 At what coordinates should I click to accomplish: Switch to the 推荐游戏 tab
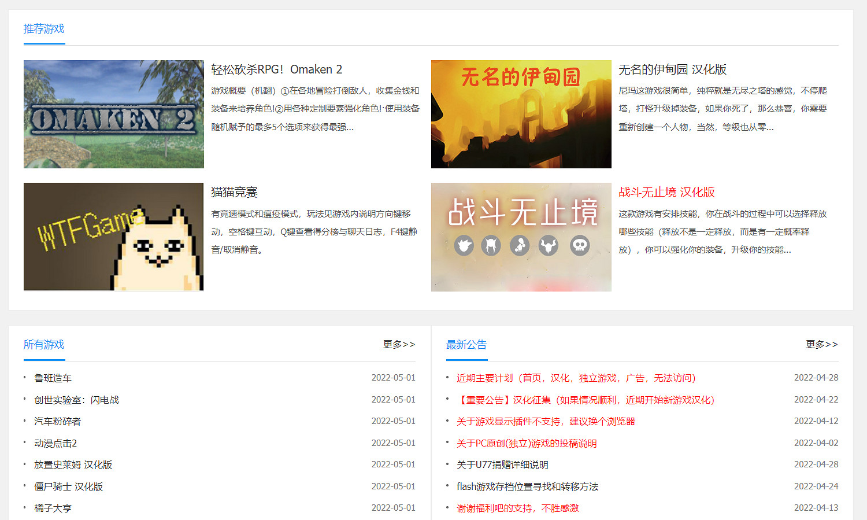tap(44, 28)
